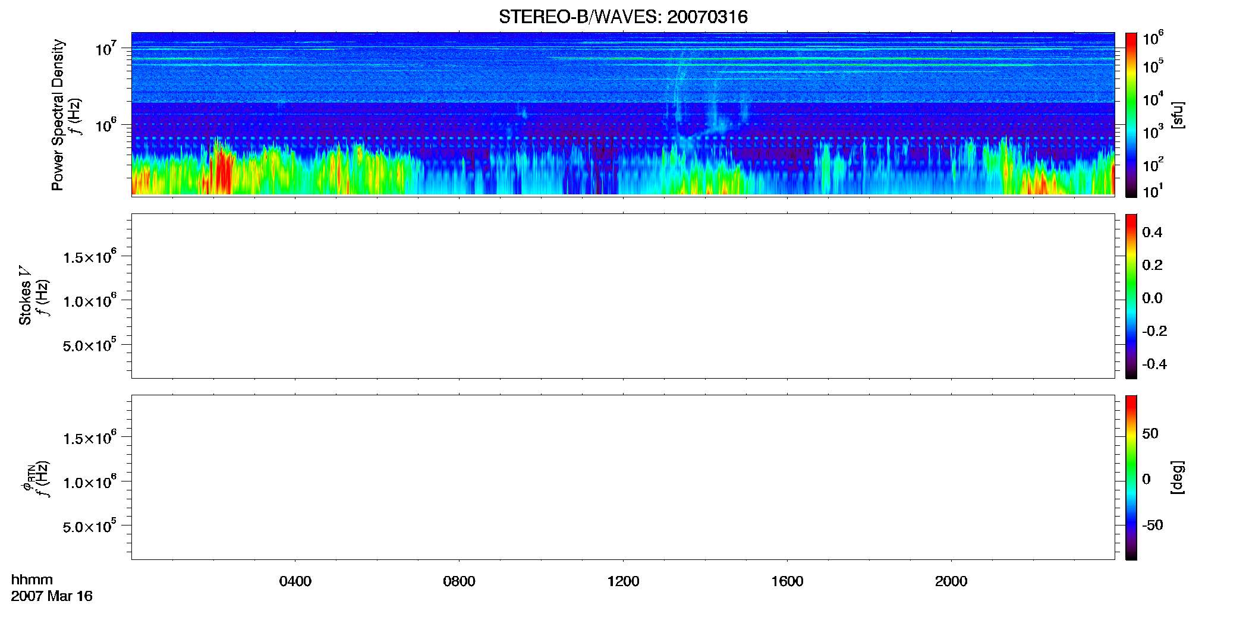The image size is (1246, 642).
Task: Click the [sfu] colorbar unit label
Action: pos(1178,115)
